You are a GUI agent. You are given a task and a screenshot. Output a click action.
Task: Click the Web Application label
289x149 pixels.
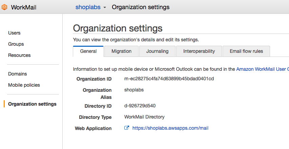93,128
